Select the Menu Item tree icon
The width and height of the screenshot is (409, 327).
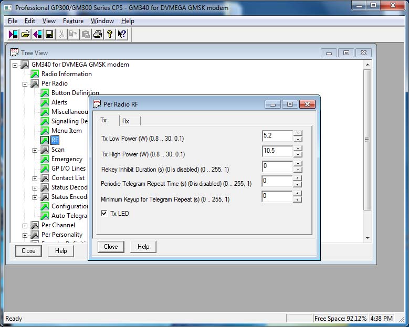click(45, 131)
